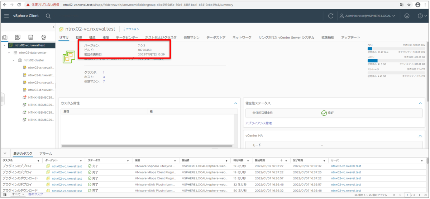Open the help question mark menu
The image size is (430, 199).
(x=422, y=16)
